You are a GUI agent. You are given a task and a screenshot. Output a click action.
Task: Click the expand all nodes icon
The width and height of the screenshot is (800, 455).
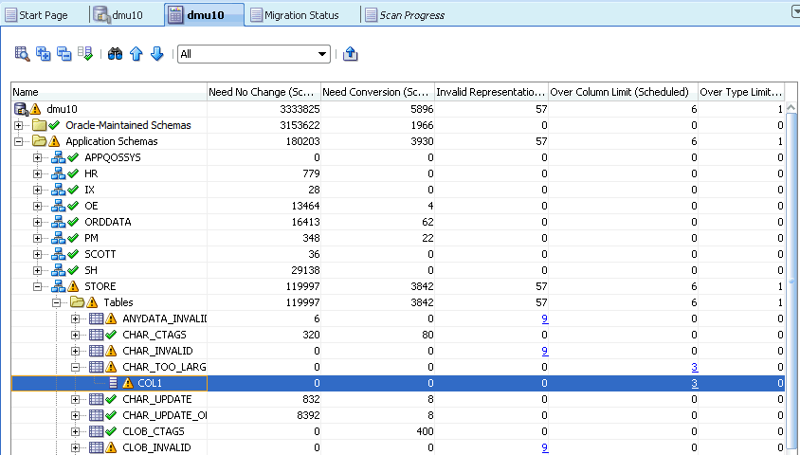click(x=44, y=54)
